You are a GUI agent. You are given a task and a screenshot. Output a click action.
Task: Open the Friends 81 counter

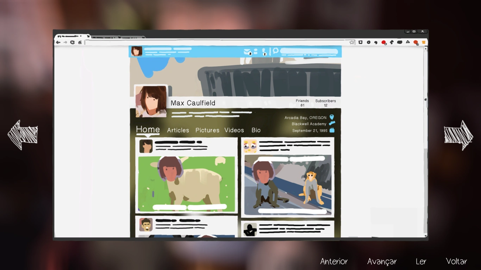tap(302, 103)
